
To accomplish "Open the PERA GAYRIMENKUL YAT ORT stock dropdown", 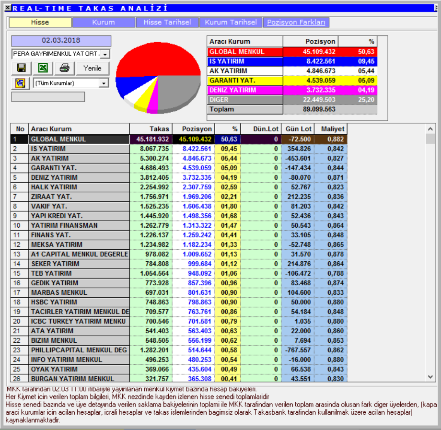I will [105, 54].
